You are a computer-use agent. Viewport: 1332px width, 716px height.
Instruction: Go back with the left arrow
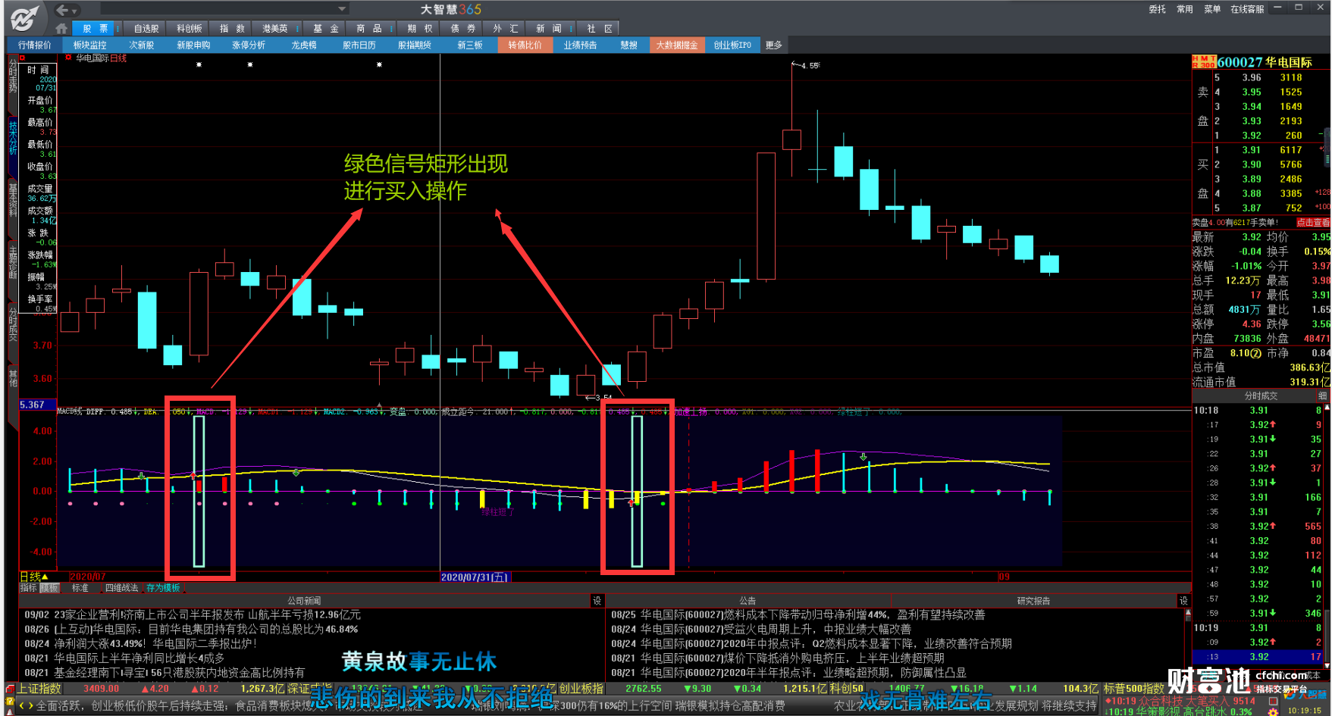pyautogui.click(x=63, y=10)
